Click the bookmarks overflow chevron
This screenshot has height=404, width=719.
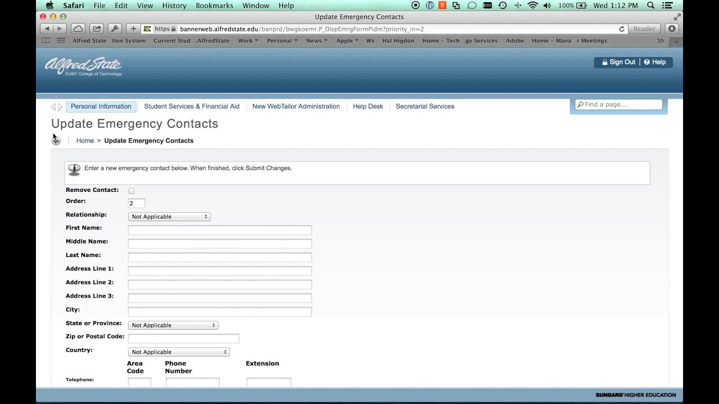click(x=661, y=40)
